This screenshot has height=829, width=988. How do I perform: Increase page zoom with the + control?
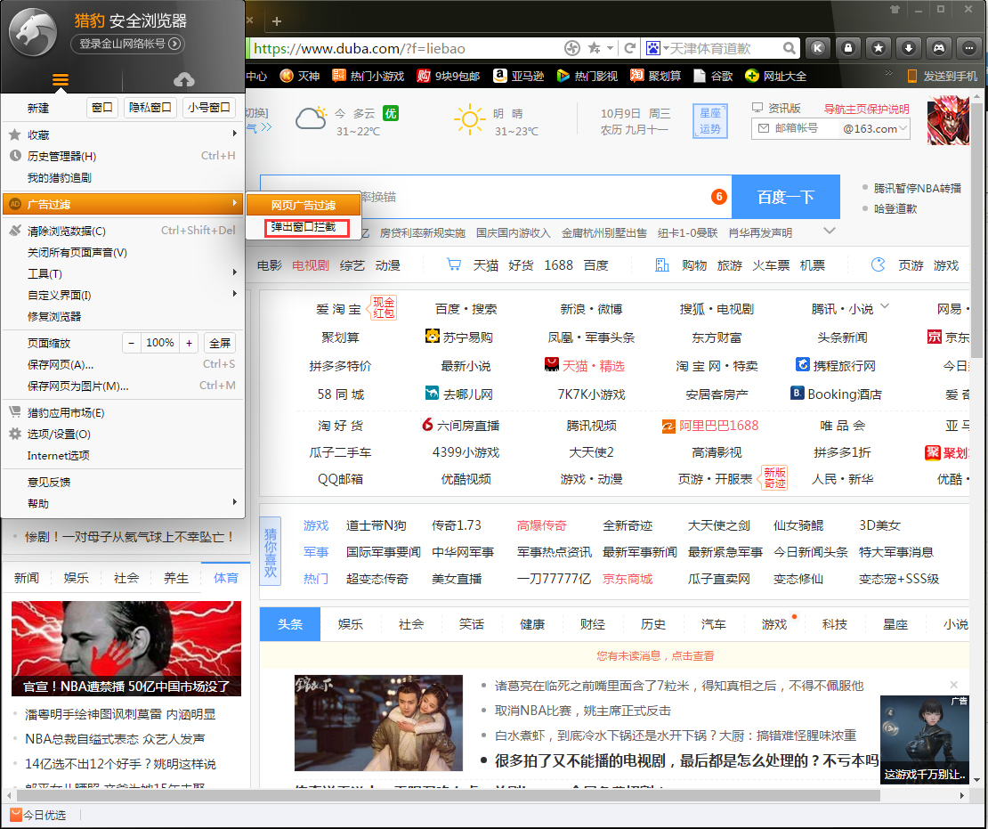190,342
